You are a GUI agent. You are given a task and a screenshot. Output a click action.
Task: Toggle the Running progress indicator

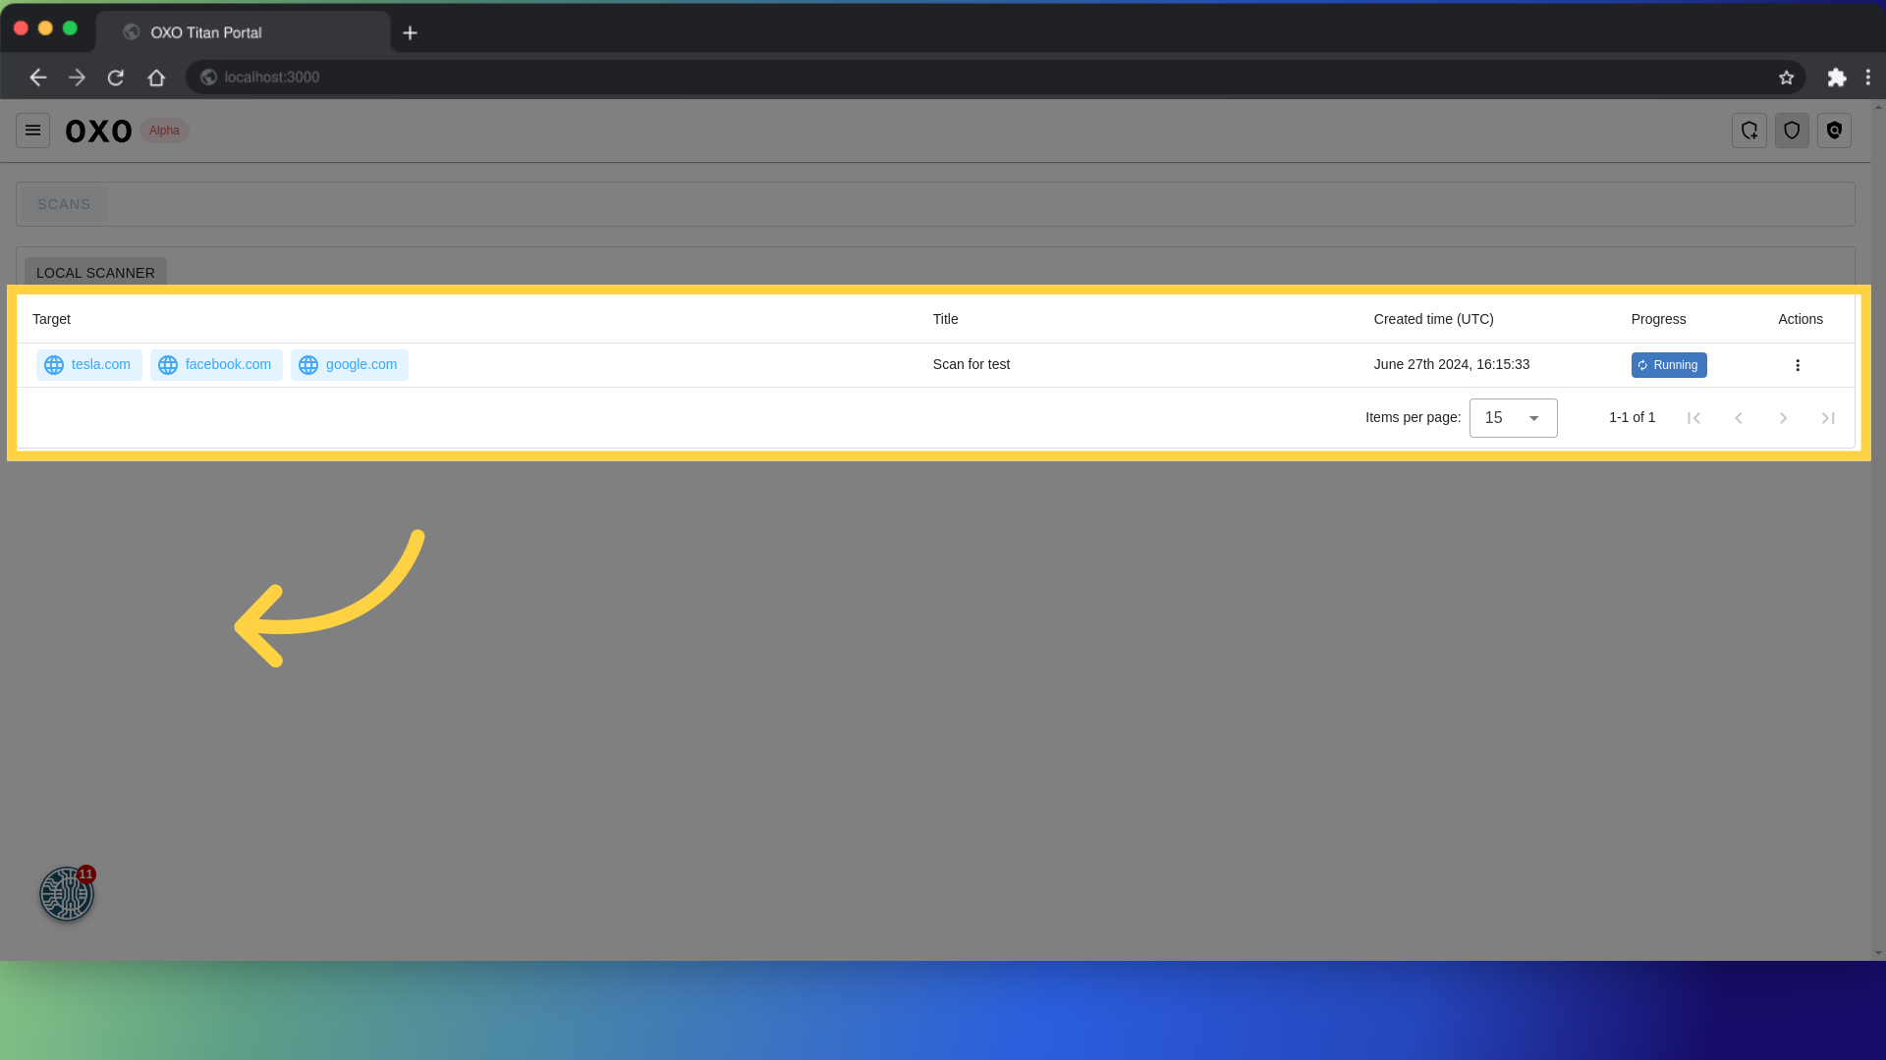(x=1670, y=364)
